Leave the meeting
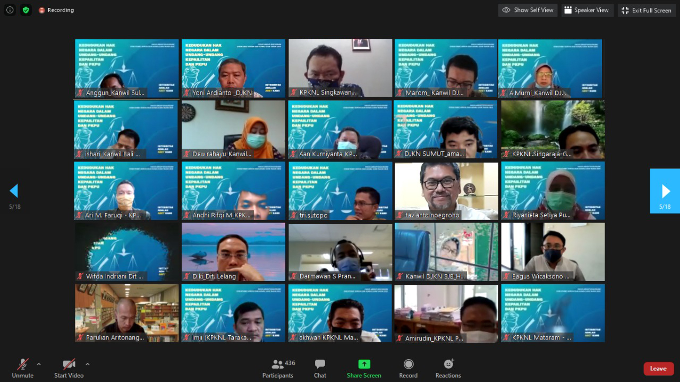The height and width of the screenshot is (382, 680). [x=658, y=369]
